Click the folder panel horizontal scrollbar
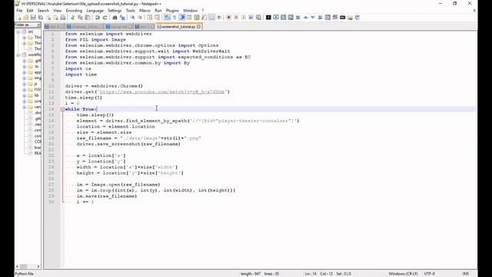492x277 pixels. pos(28,267)
